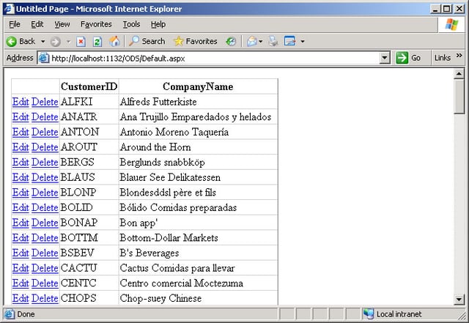Click the 'BOLID' customer ID cell
This screenshot has width=469, height=323.
coord(89,207)
